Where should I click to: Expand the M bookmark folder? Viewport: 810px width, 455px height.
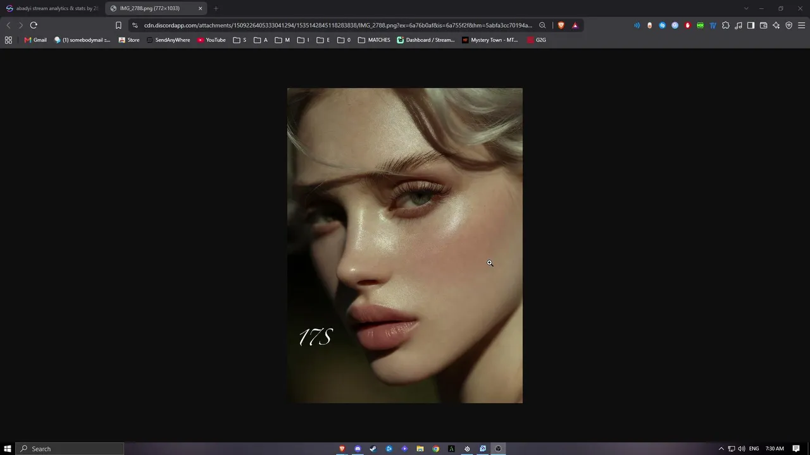[282, 40]
